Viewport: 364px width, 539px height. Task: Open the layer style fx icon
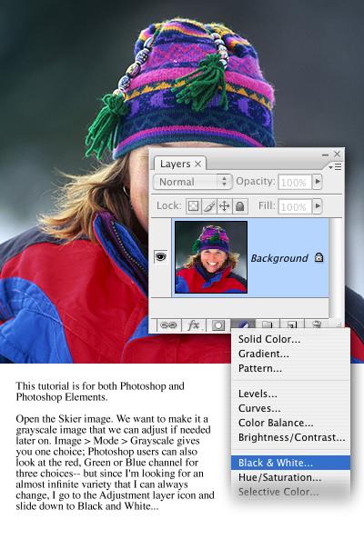(x=193, y=324)
